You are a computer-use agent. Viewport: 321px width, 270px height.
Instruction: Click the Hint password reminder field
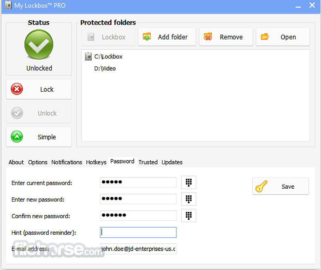pos(138,232)
